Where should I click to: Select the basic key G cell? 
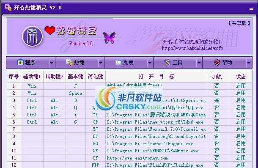pyautogui.click(x=76, y=122)
